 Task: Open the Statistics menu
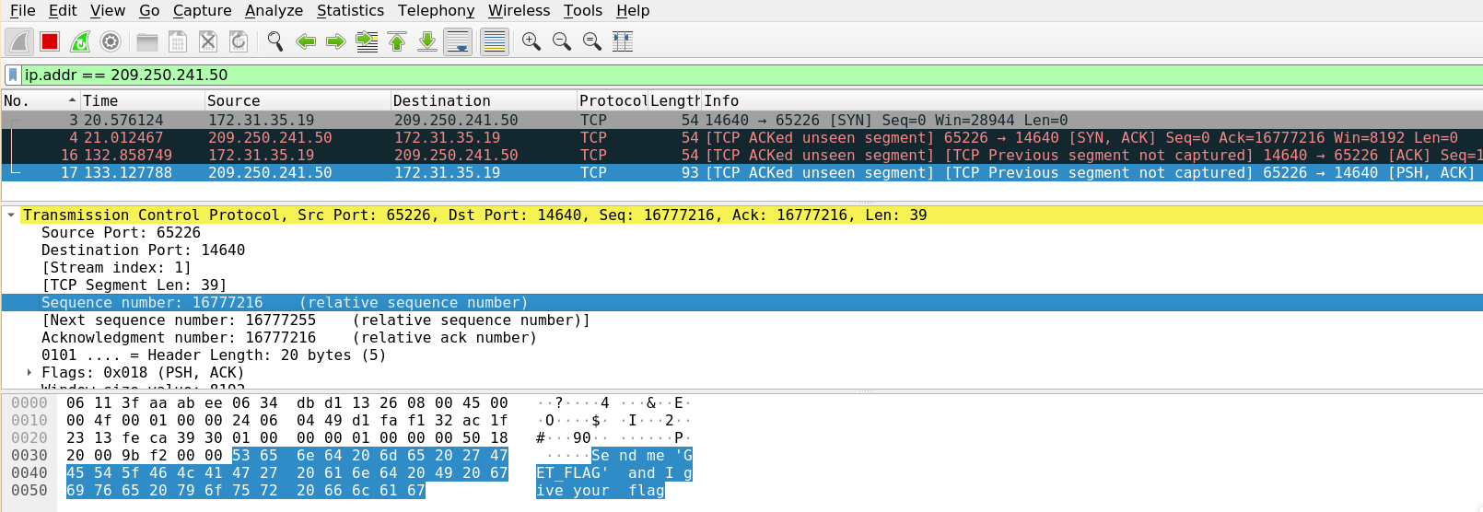pos(350,10)
